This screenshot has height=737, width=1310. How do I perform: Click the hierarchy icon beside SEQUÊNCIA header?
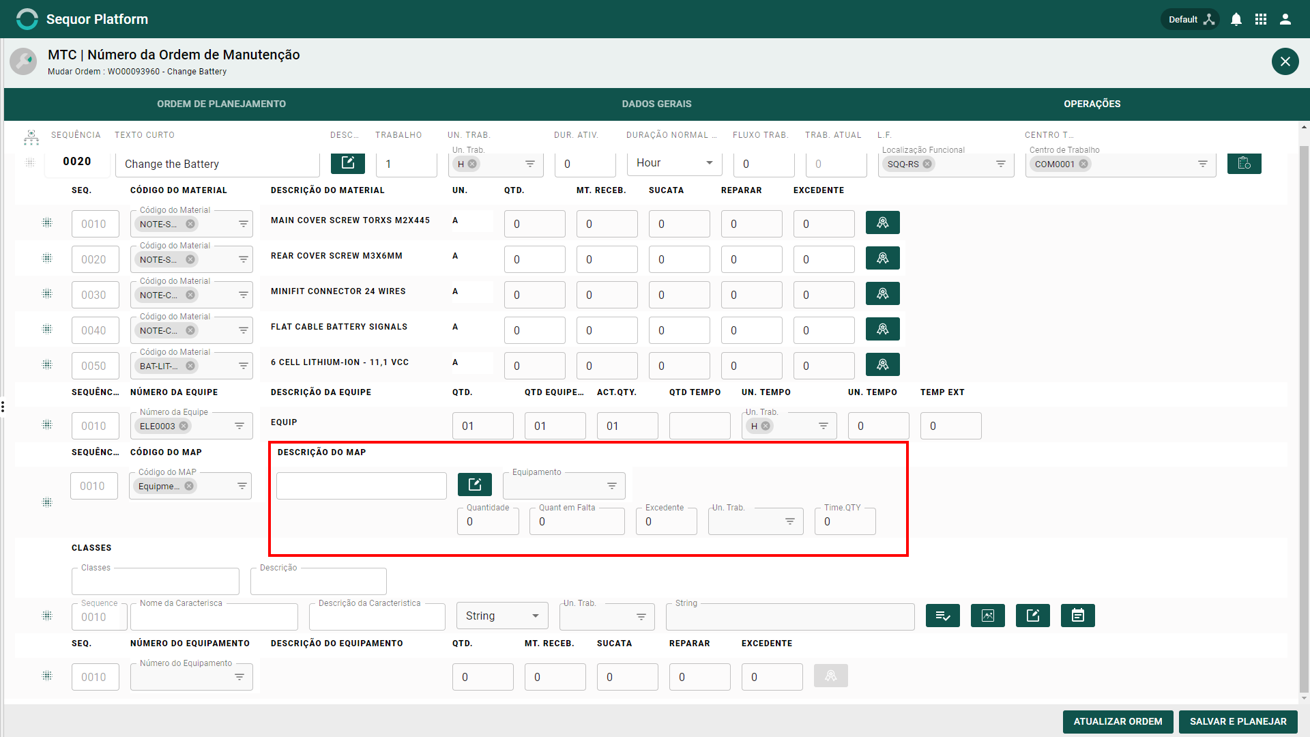[31, 137]
